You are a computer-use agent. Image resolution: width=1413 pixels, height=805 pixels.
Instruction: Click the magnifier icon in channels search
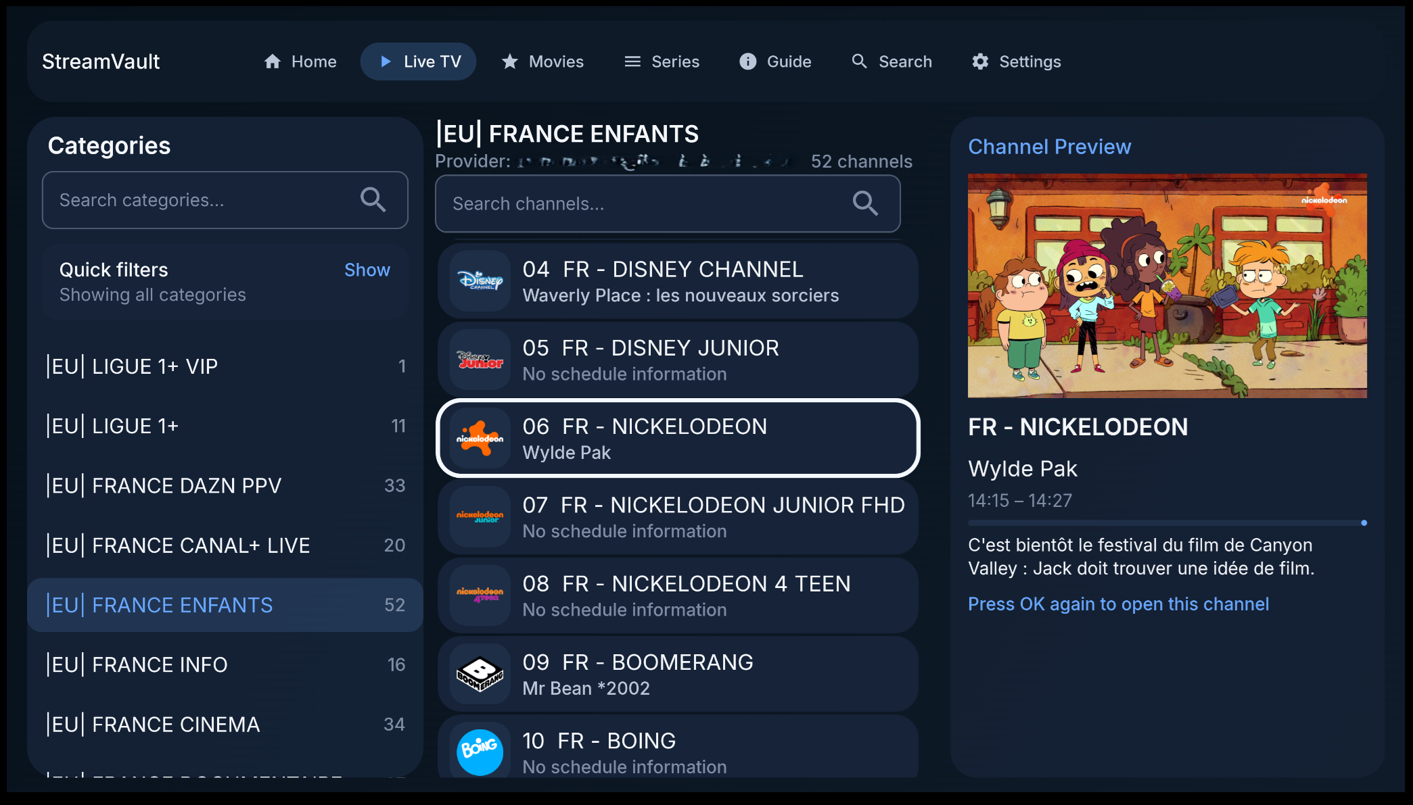[865, 203]
